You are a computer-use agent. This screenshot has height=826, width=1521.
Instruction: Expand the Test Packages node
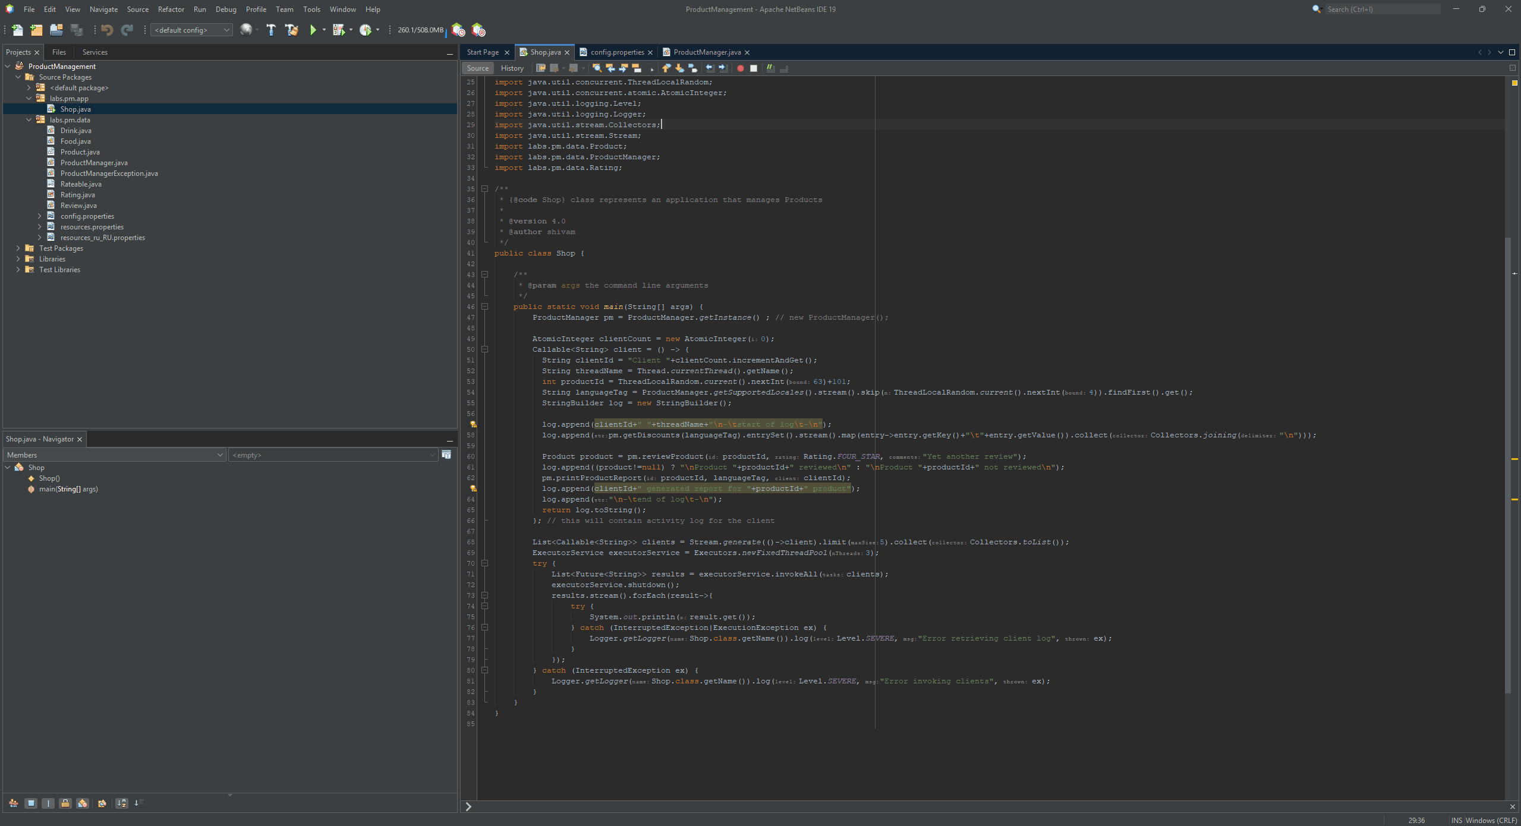click(18, 248)
